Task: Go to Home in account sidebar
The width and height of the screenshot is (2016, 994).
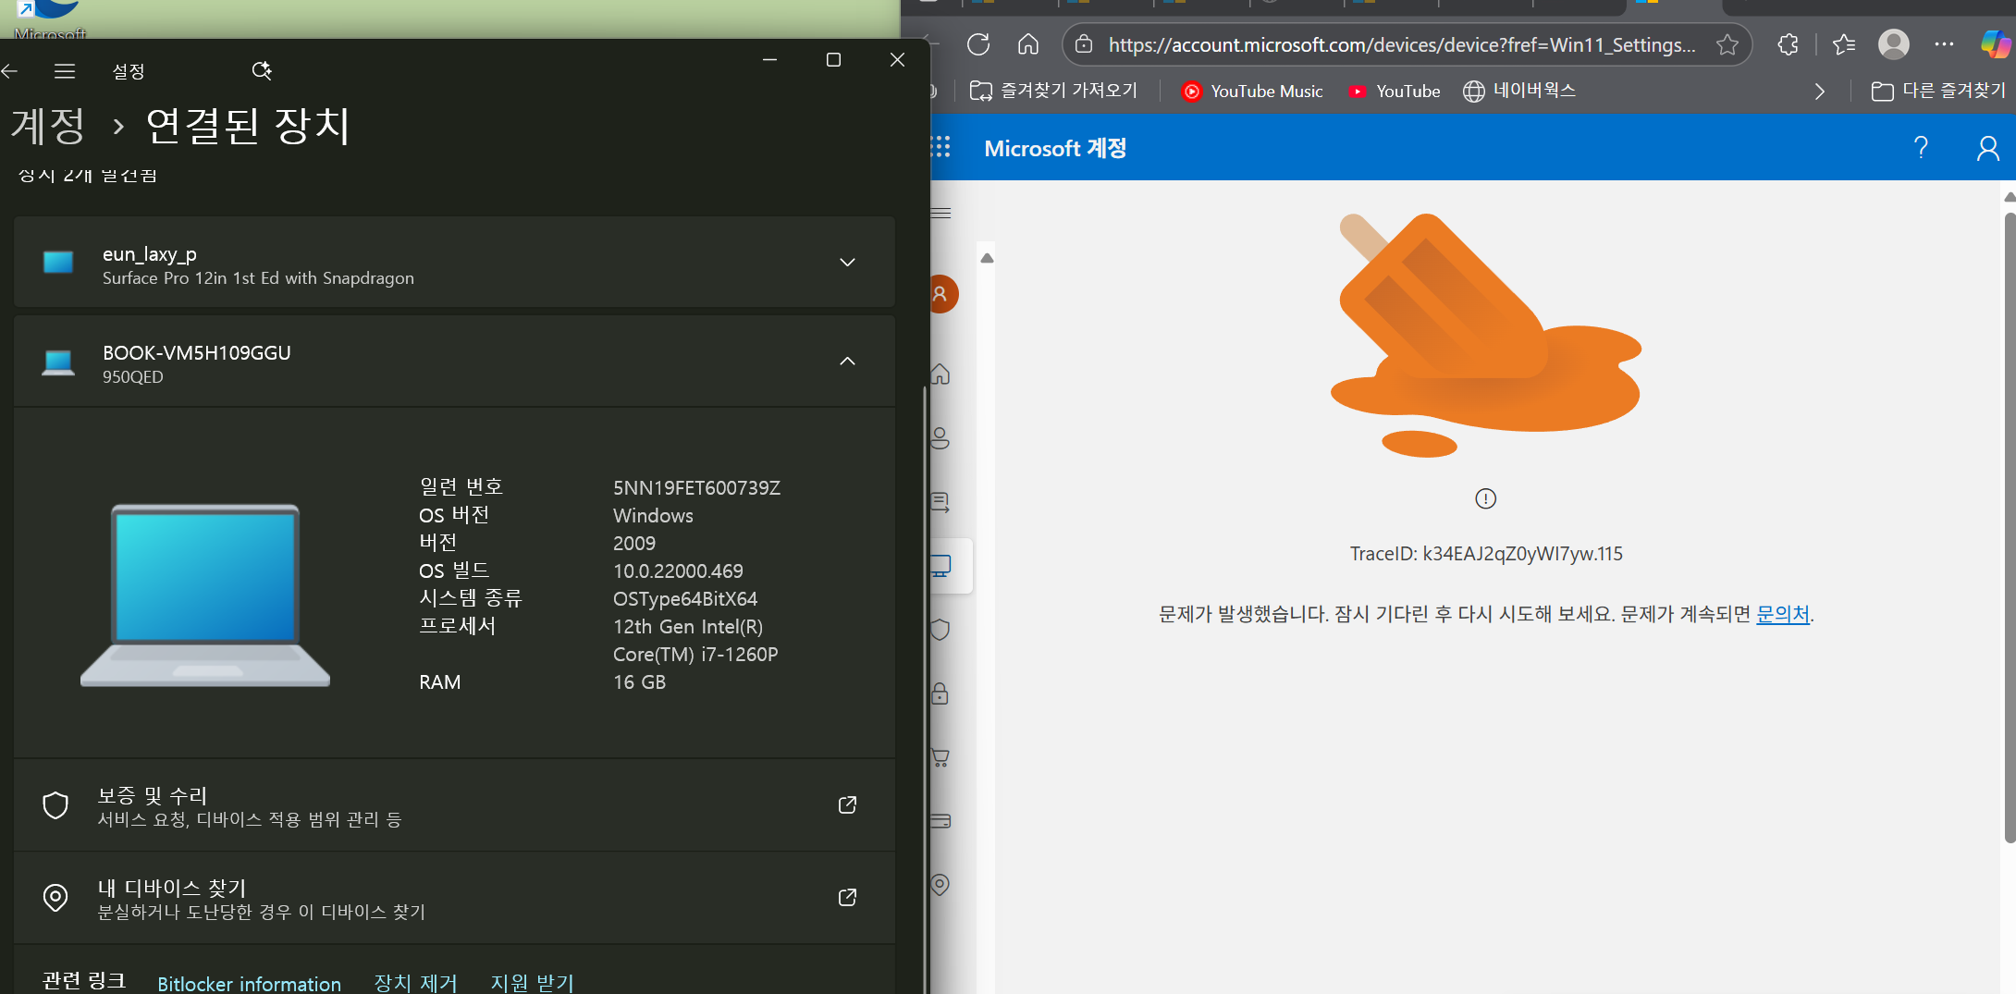Action: (940, 374)
